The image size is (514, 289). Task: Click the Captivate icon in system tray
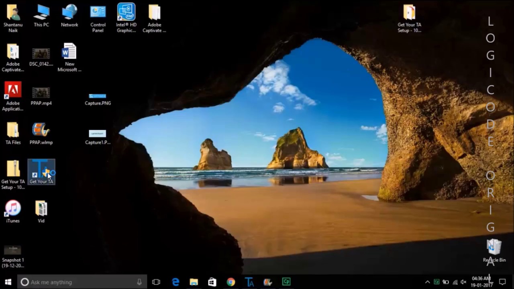click(x=436, y=282)
